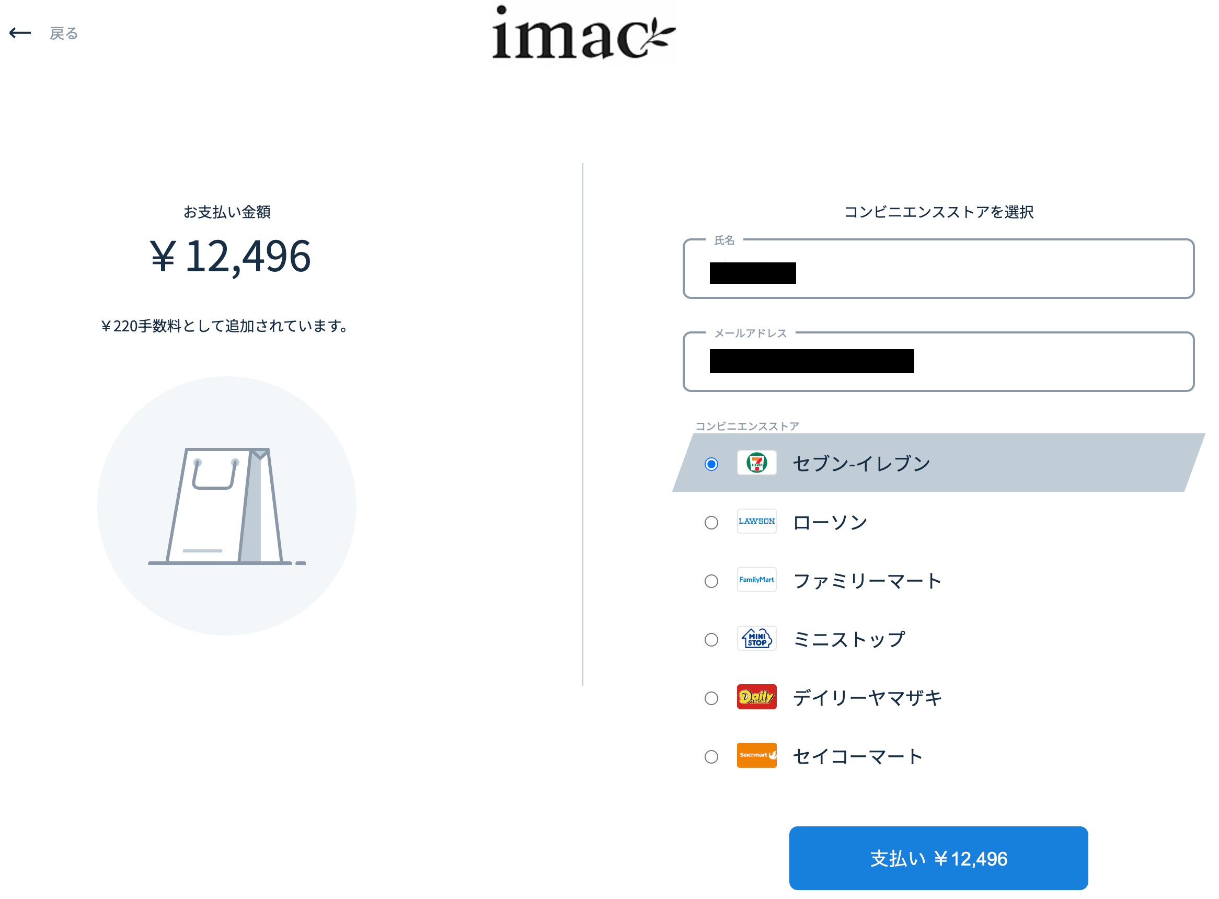Viewport: 1219px width, 899px height.
Task: Click the back arrow icon
Action: pos(20,33)
